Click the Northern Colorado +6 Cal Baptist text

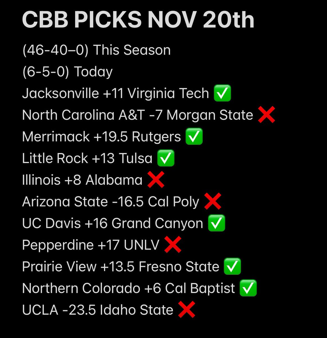[128, 288]
